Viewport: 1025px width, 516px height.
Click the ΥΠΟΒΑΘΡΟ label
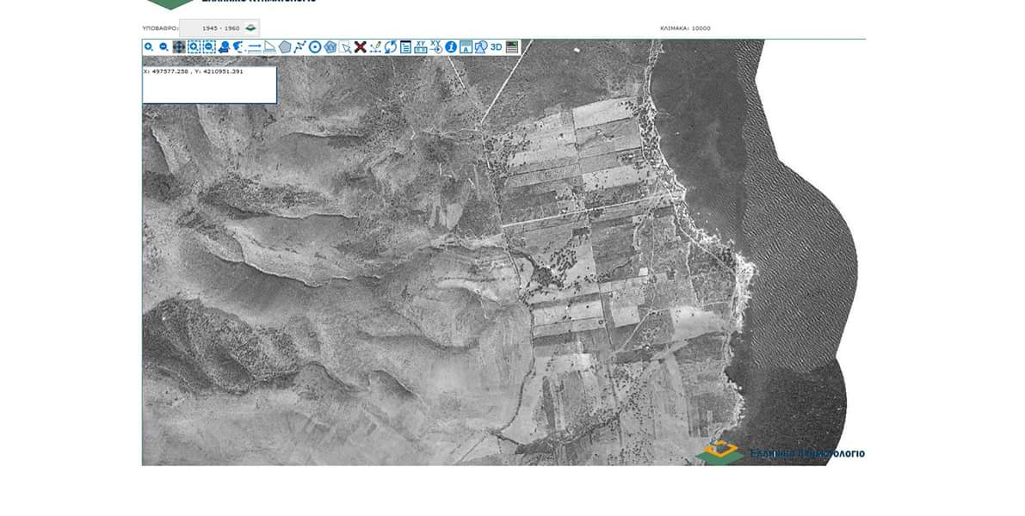tap(159, 28)
